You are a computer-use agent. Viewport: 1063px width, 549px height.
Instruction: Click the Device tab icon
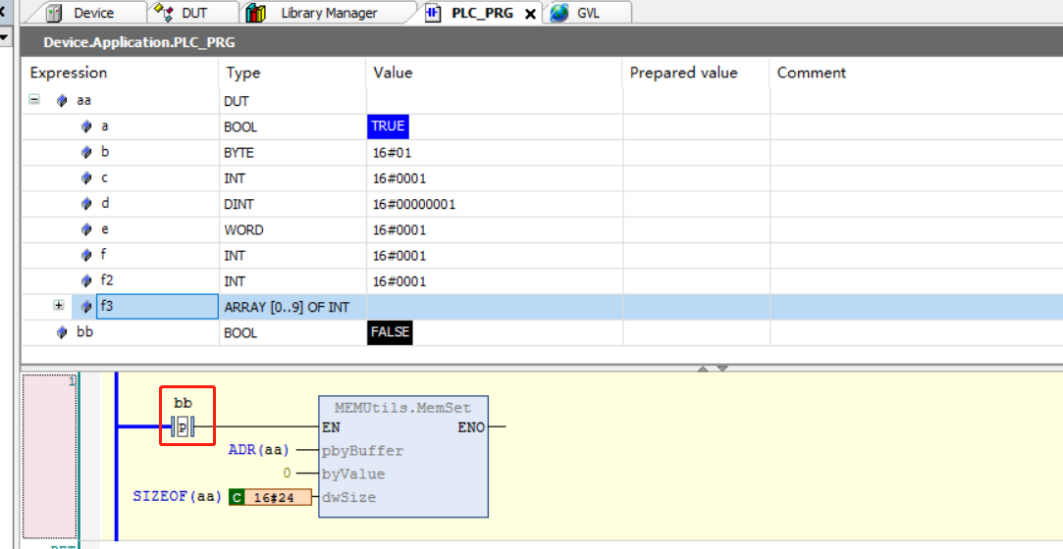tap(54, 13)
